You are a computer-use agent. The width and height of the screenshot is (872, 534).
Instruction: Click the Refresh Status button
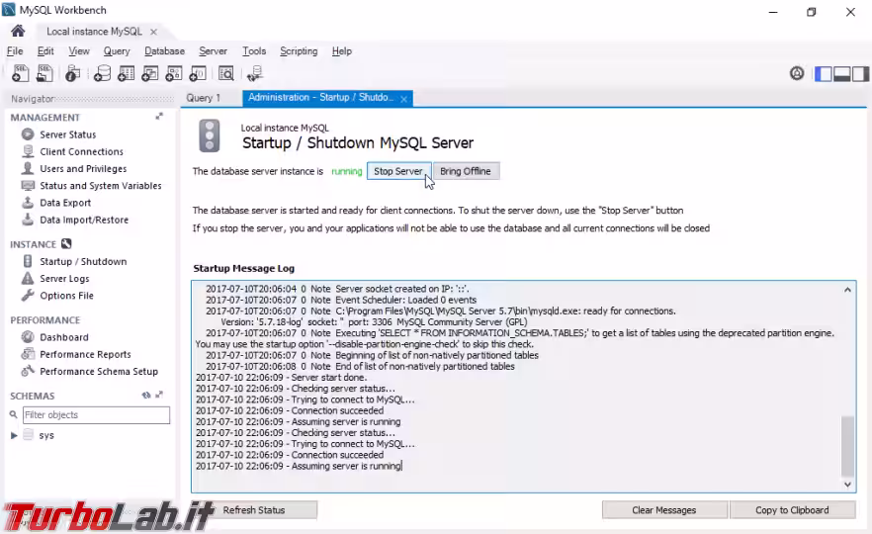[x=254, y=510]
